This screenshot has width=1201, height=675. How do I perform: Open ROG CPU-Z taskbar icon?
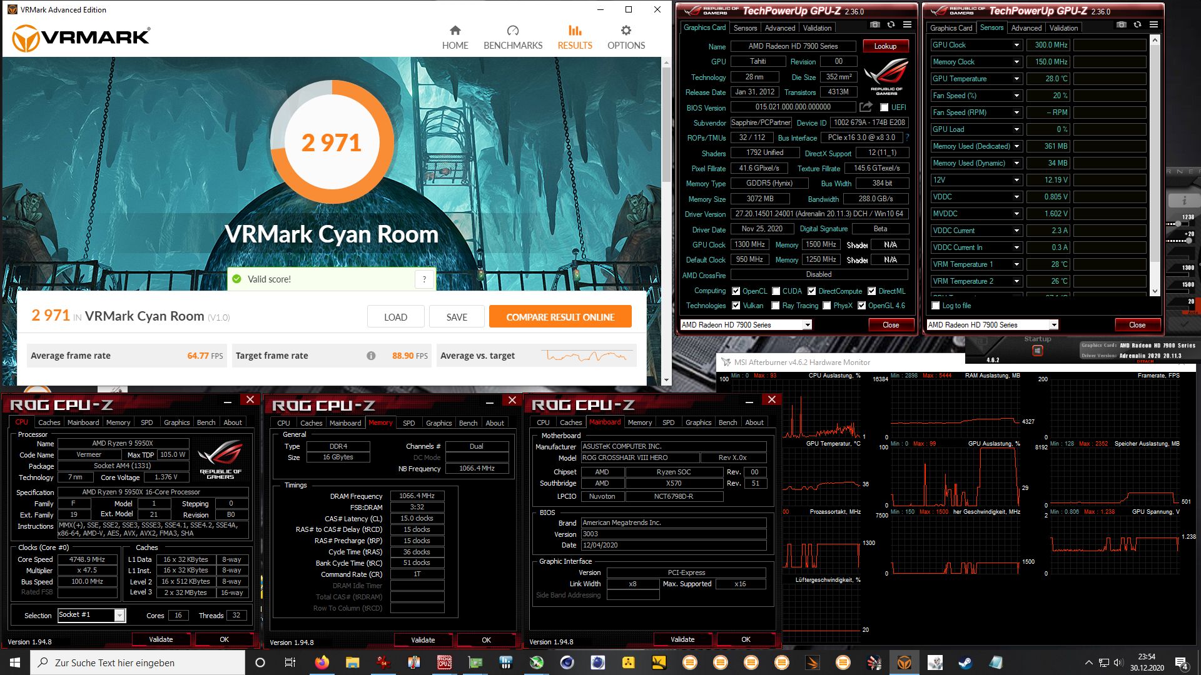(x=444, y=662)
